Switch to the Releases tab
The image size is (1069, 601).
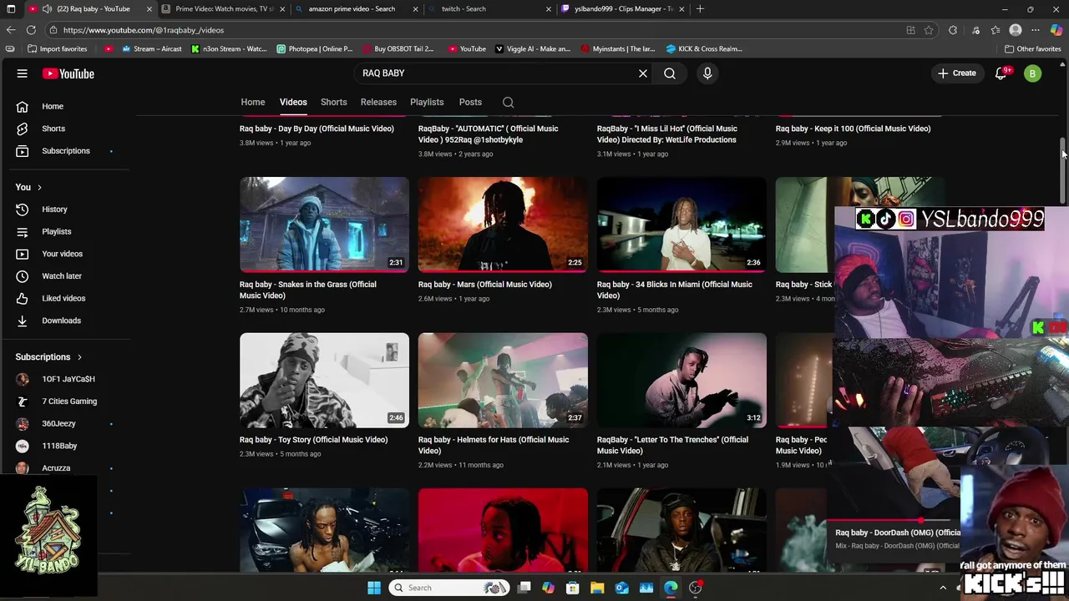click(378, 102)
